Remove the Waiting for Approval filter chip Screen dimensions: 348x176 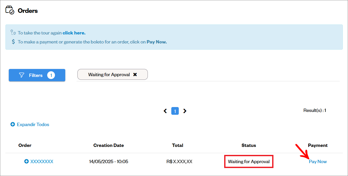click(135, 74)
